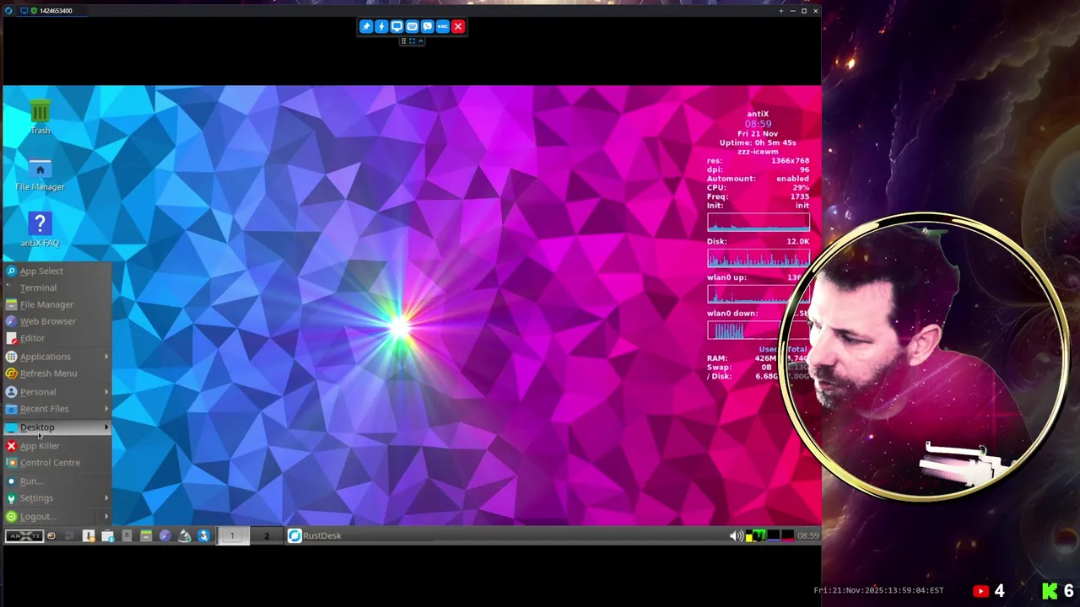The image size is (1080, 607).
Task: Open the clipboard-like launcher with blue arrow badge
Action: click(x=108, y=535)
